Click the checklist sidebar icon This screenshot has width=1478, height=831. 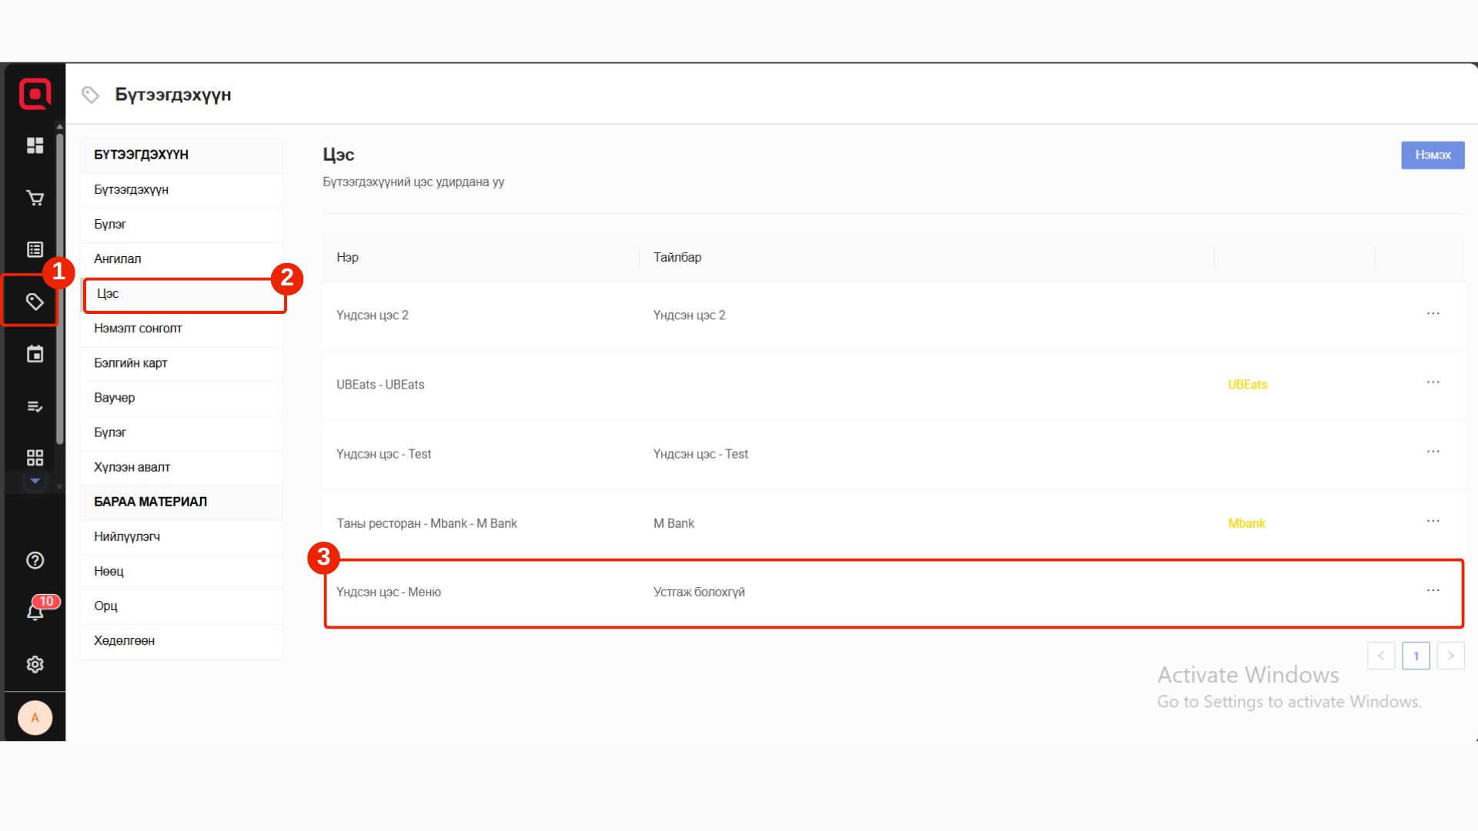click(x=35, y=406)
